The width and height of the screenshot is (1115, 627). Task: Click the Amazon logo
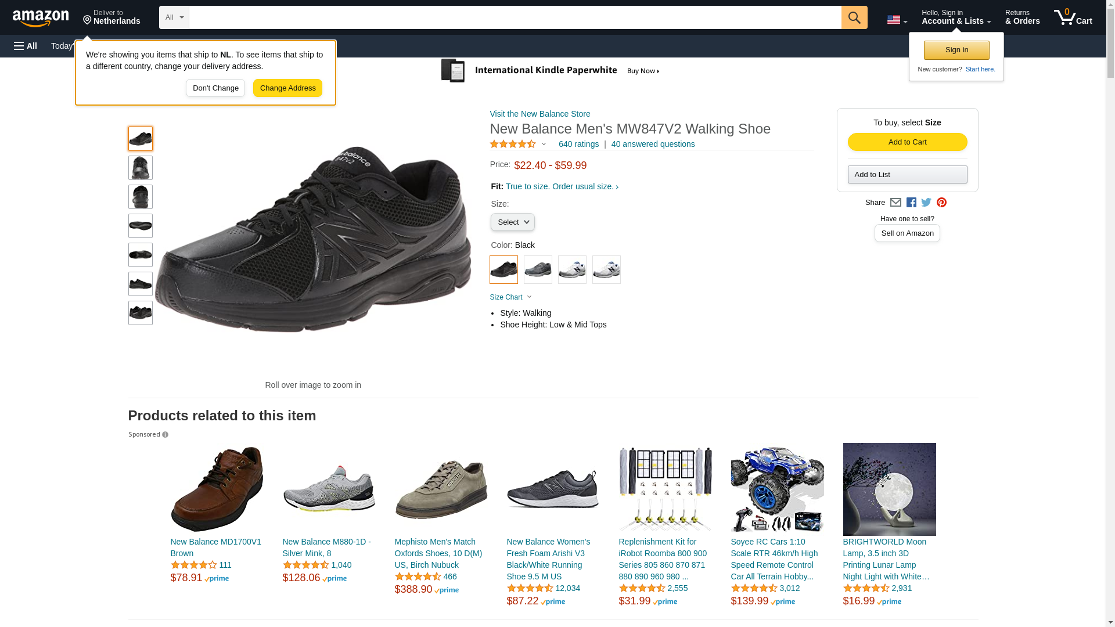(x=41, y=18)
